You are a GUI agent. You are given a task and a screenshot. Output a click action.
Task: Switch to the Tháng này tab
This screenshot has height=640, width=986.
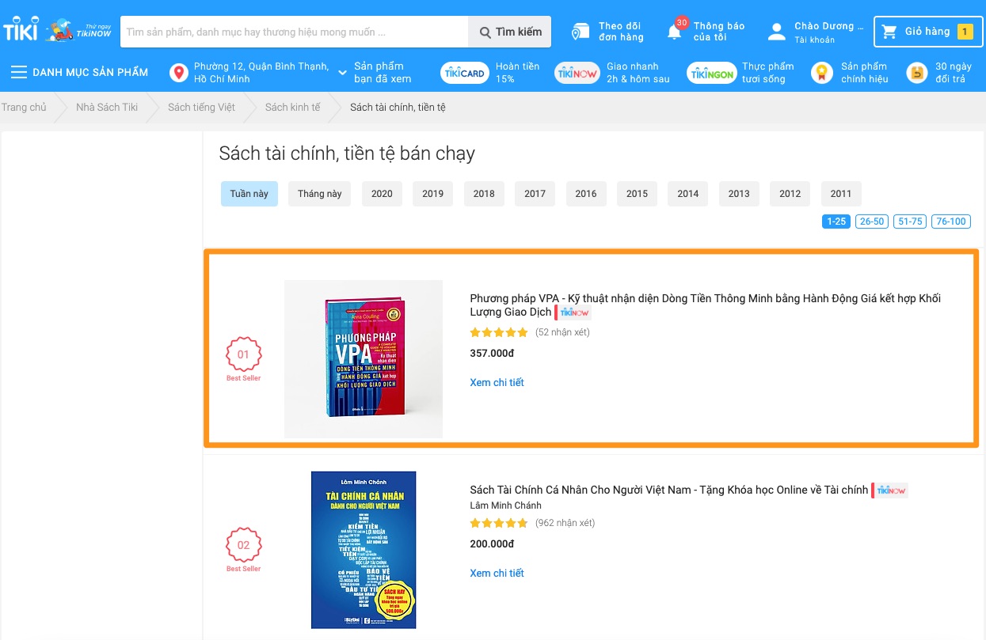319,193
